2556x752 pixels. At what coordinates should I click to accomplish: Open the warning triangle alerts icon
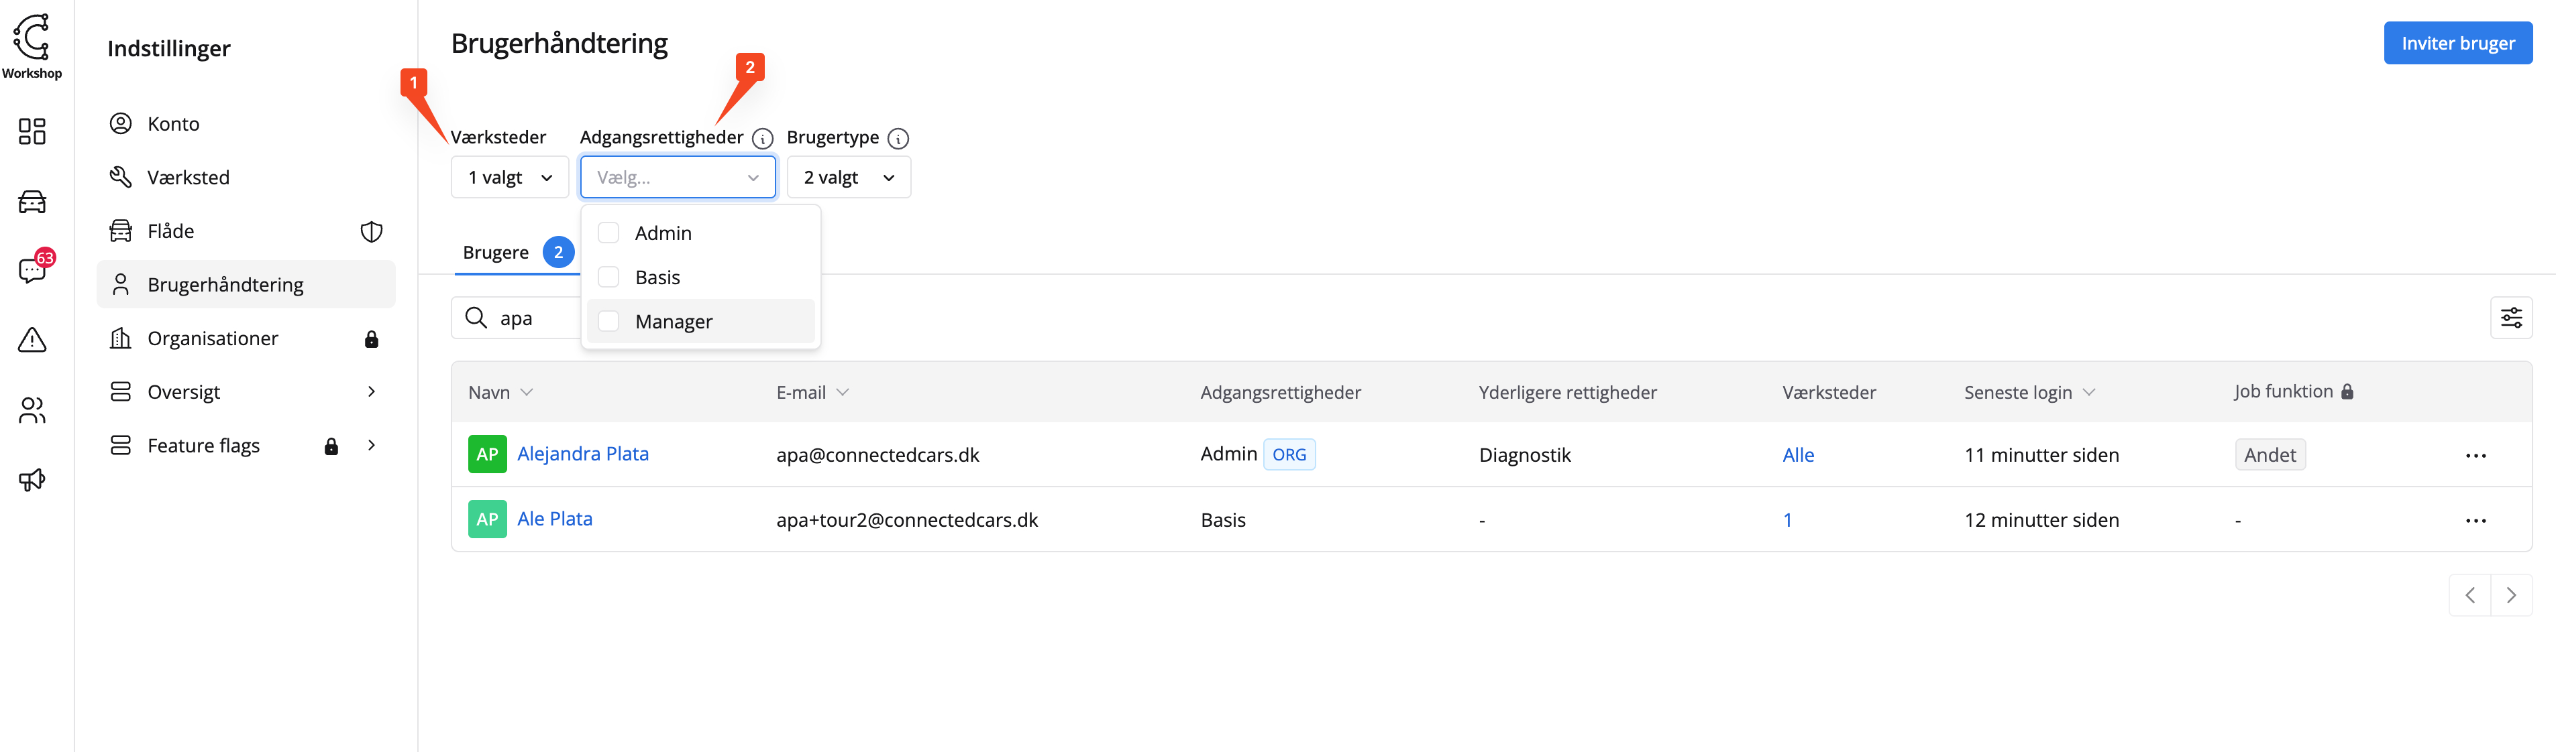(x=32, y=341)
